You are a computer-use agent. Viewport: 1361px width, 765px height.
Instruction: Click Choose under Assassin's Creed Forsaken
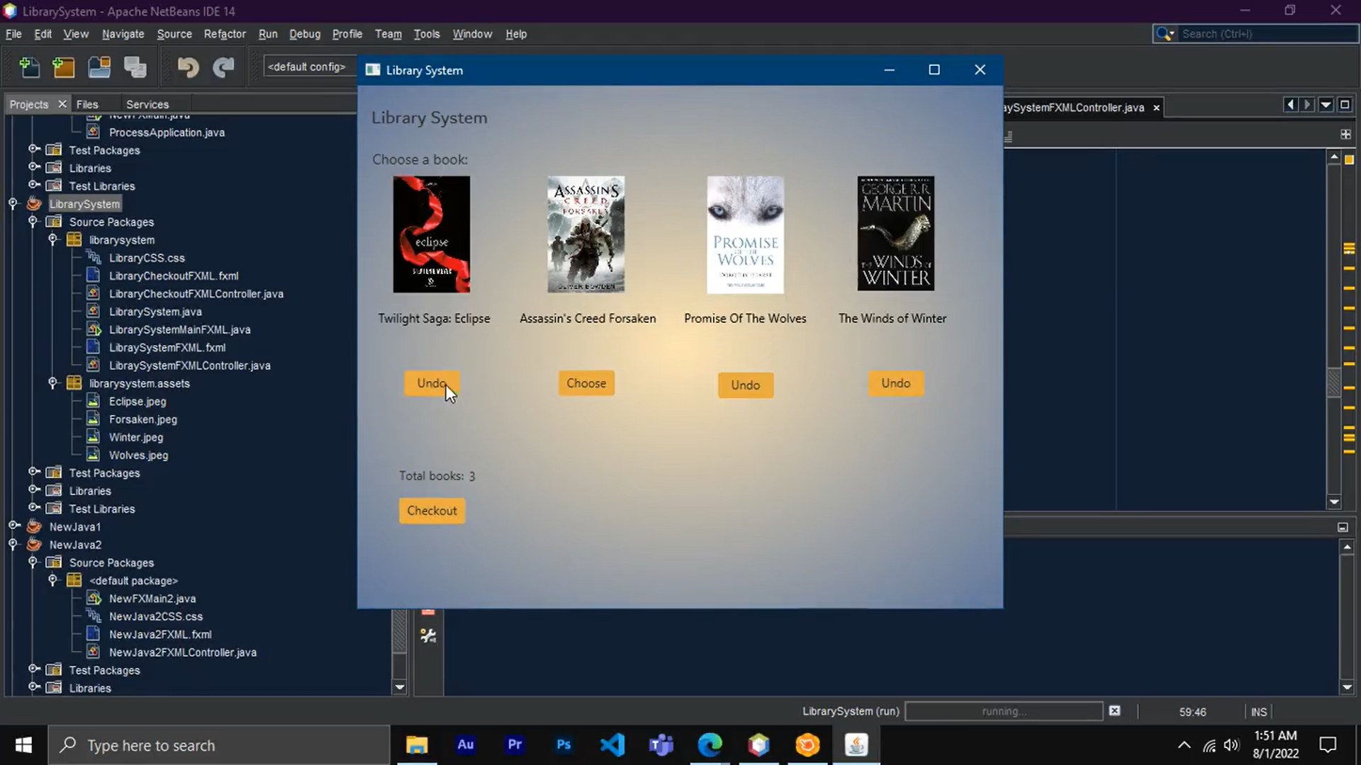click(586, 382)
